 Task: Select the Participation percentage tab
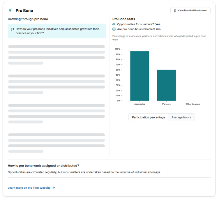(x=149, y=117)
